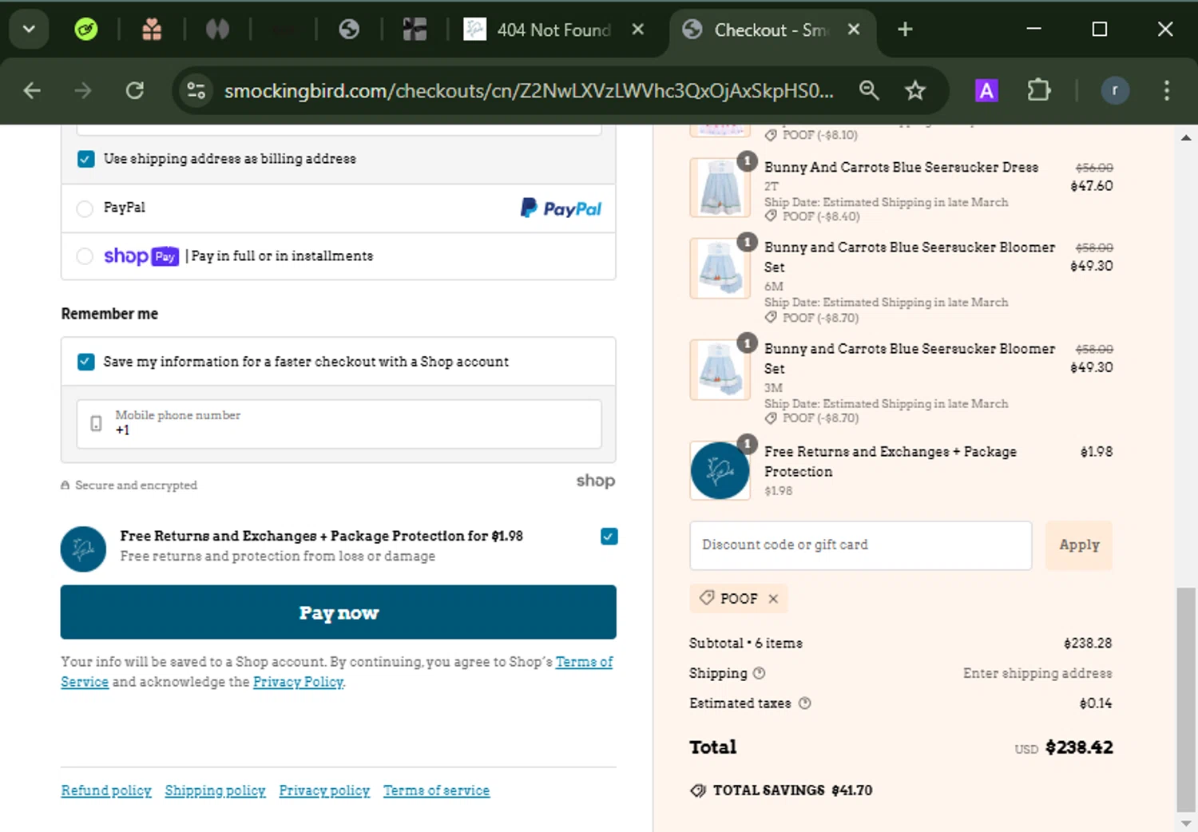
Task: Show Estimated taxes help icon
Action: coord(805,703)
